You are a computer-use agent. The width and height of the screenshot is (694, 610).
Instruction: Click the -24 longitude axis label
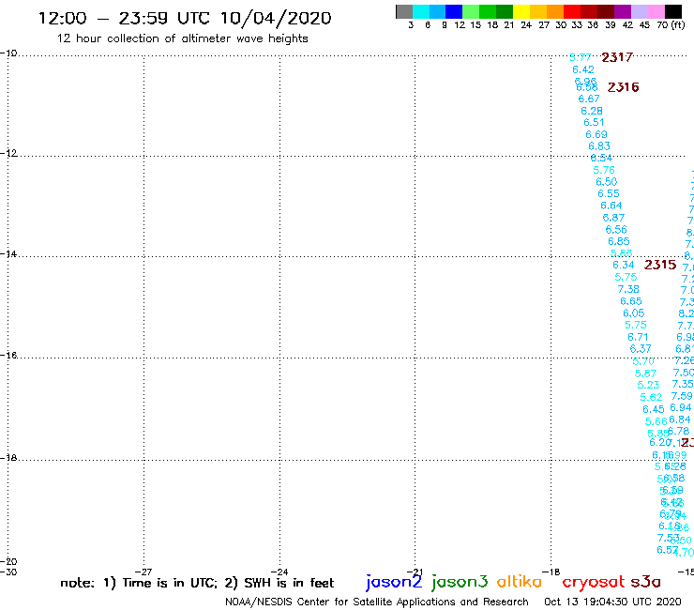[279, 572]
